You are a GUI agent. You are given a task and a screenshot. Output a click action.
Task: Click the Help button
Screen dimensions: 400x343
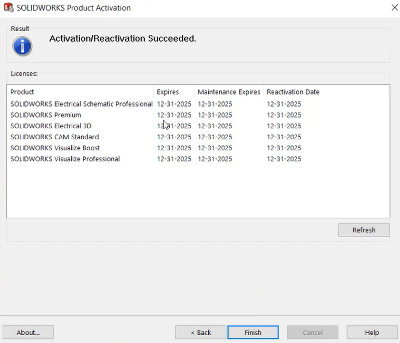tap(372, 333)
